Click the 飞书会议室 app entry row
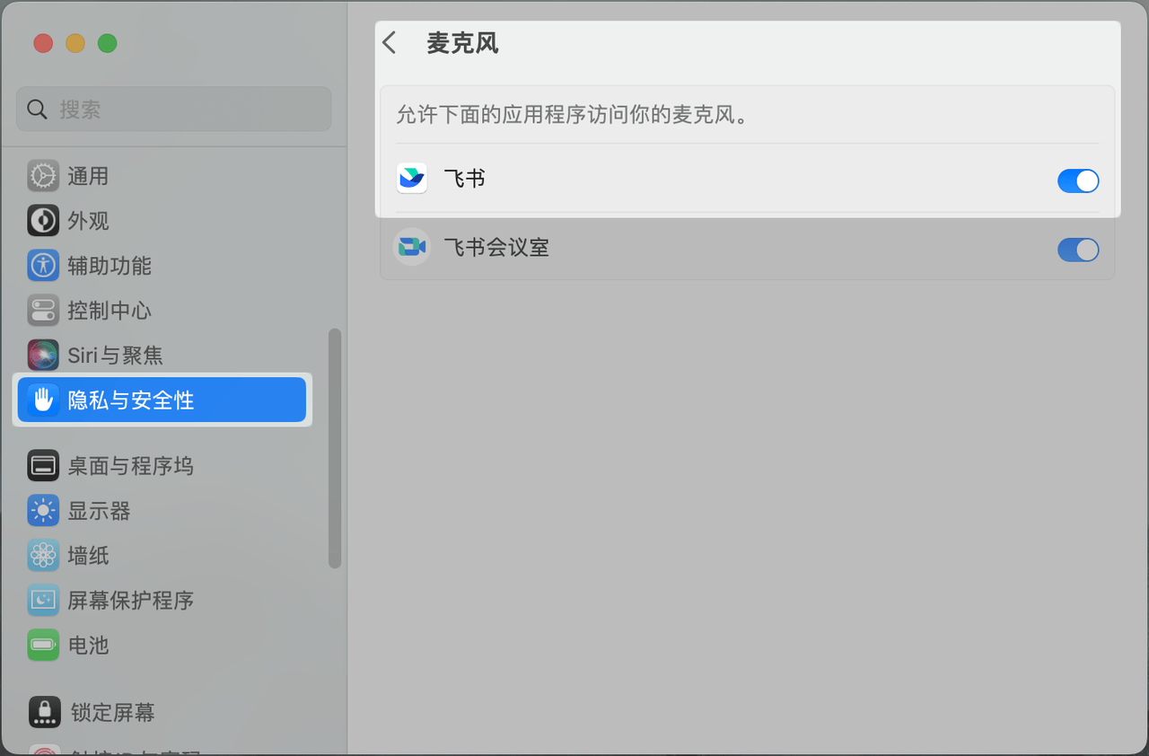1149x756 pixels. (628, 249)
